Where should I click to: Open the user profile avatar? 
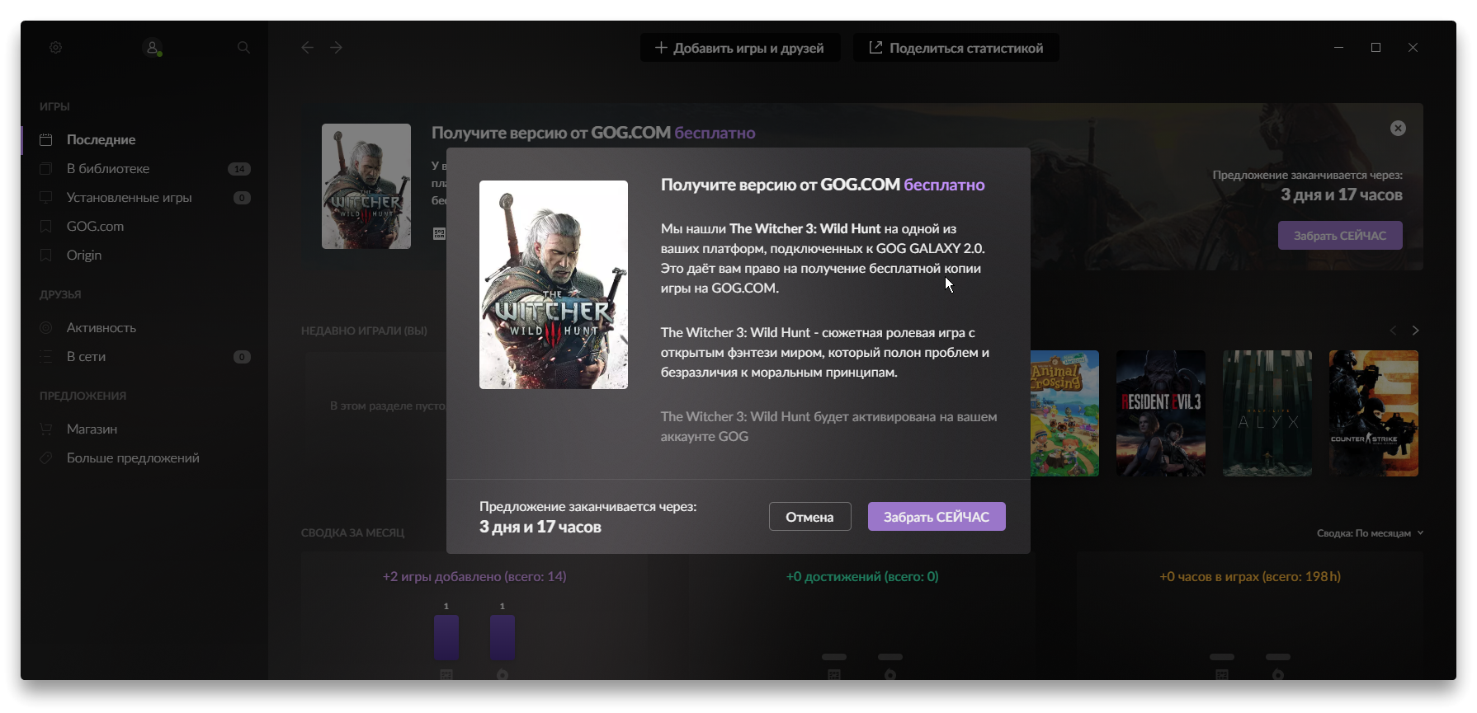pos(153,48)
